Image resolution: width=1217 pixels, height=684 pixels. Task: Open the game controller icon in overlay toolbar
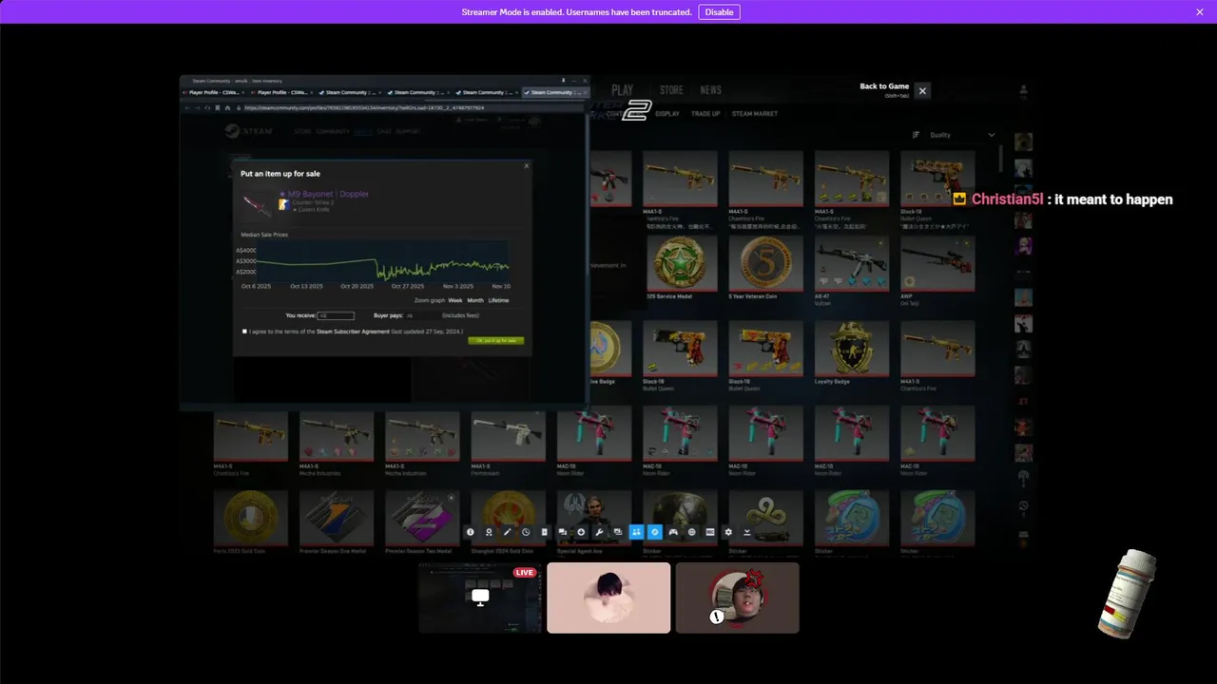[673, 532]
